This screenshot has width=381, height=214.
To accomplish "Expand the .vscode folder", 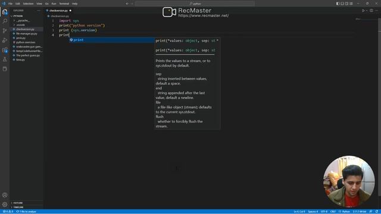I will 26,25.
